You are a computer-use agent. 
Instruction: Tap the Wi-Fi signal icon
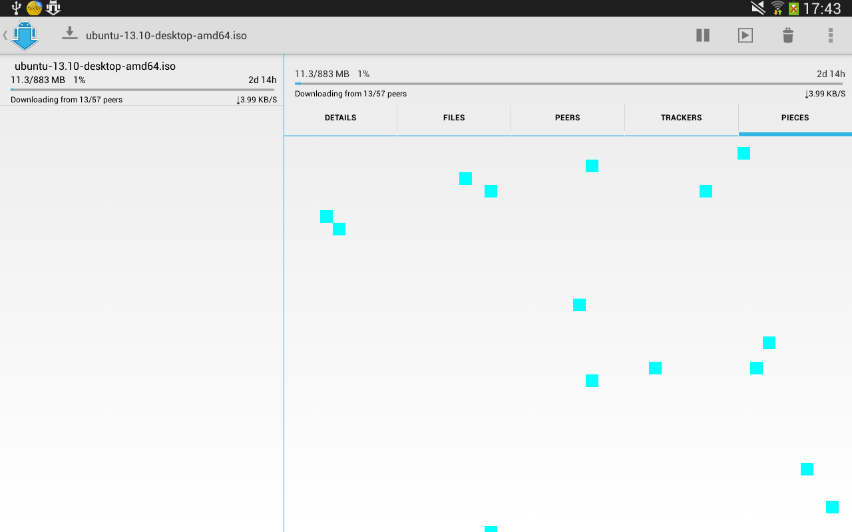pos(777,8)
